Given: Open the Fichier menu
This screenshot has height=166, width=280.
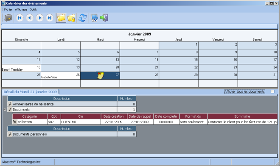Looking at the screenshot, I should click(x=8, y=9).
